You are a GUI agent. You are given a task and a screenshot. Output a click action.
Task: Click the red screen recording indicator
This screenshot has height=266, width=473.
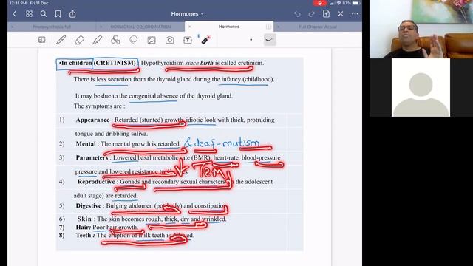click(320, 3)
